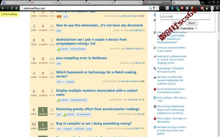Click the intellij-idea tag
Image resolution: width=220 pixels, height=137 pixels.
point(79,129)
